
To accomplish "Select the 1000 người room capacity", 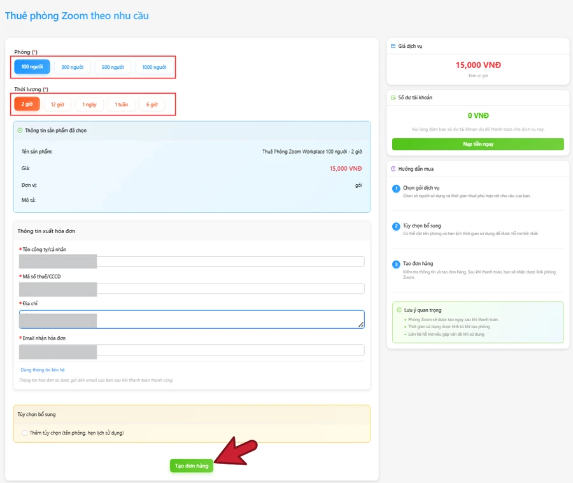I will click(154, 67).
